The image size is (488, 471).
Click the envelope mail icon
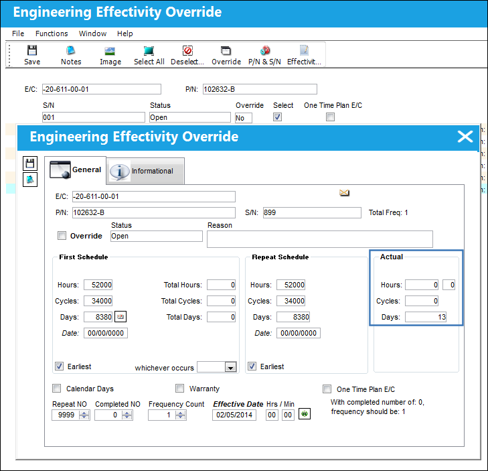pos(344,193)
